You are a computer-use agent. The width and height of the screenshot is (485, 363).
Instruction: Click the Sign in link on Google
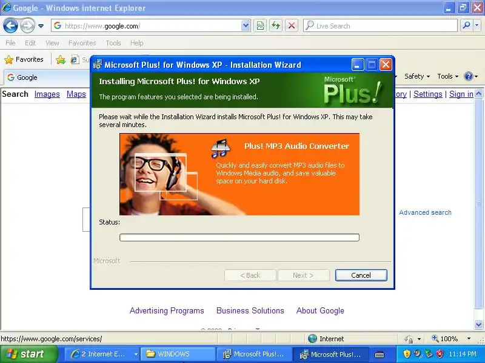461,94
